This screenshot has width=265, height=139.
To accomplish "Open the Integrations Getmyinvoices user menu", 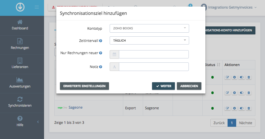I will coord(229,7).
